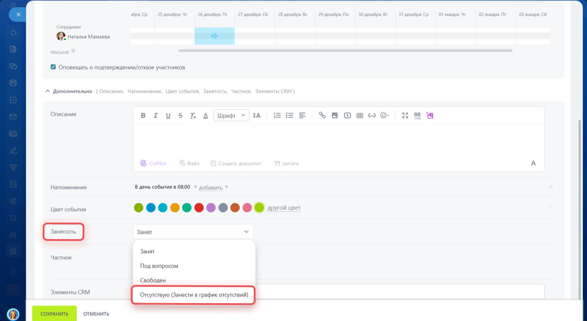Select the red event color swatch
587x321 pixels.
coord(199,208)
